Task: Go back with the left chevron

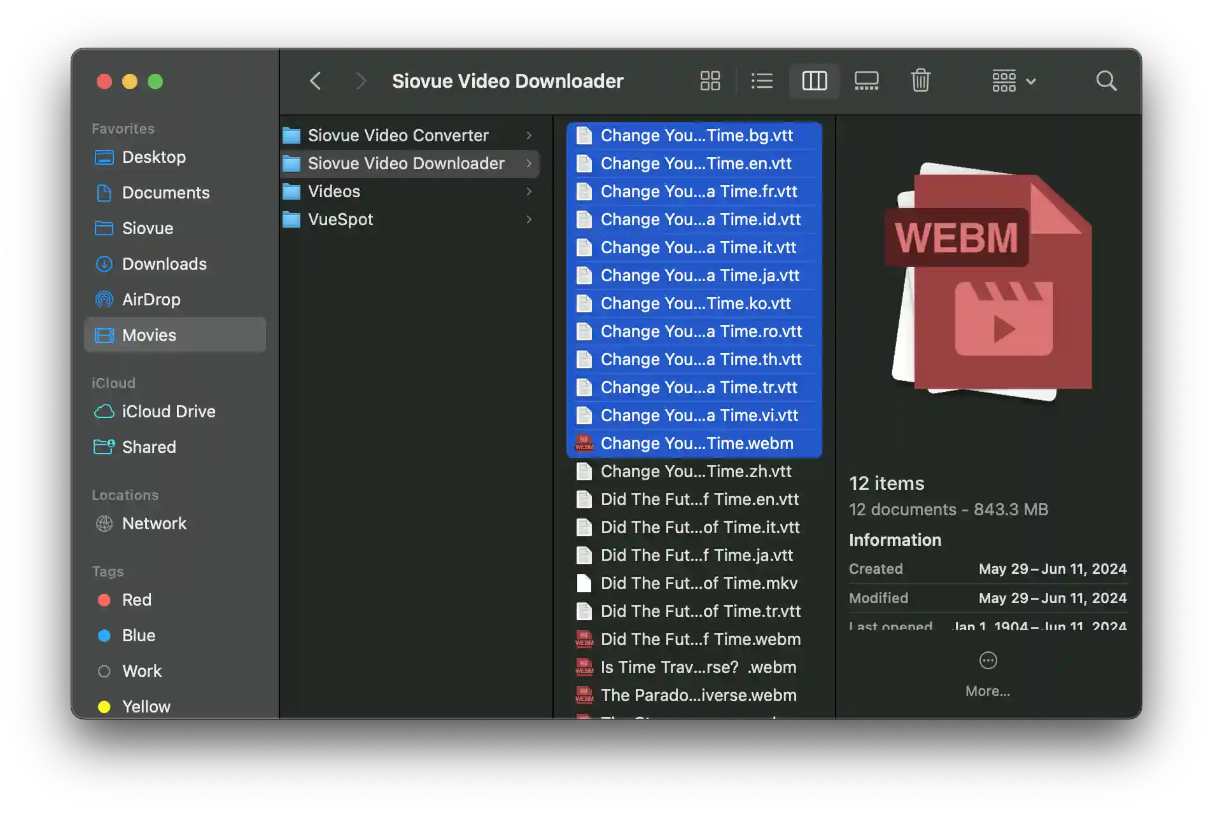Action: (315, 81)
